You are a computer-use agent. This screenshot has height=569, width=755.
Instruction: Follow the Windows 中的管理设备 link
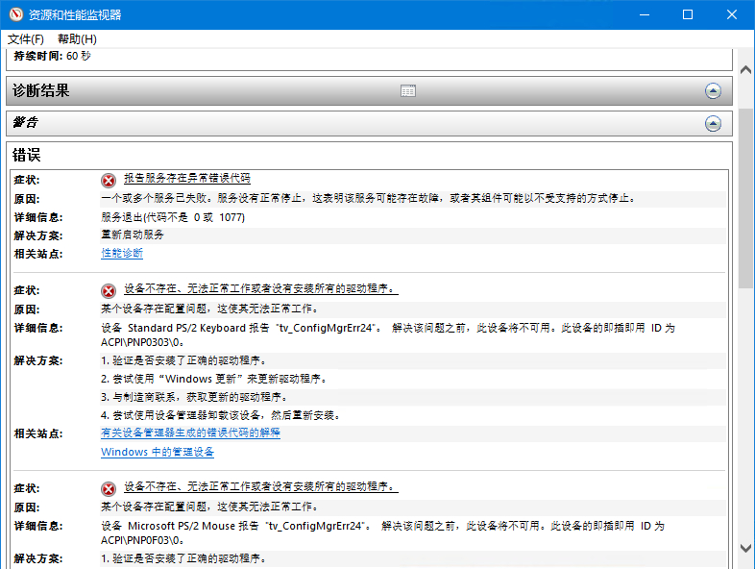(x=158, y=452)
